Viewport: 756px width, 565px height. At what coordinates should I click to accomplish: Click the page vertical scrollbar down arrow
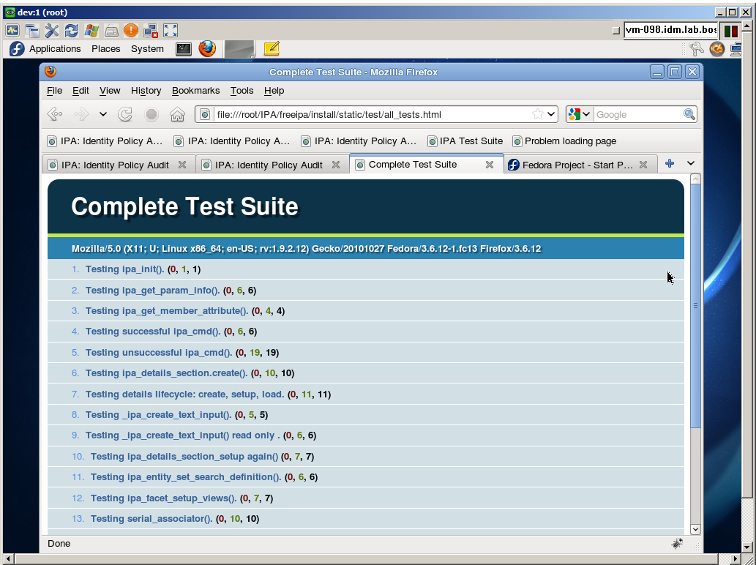(x=695, y=529)
